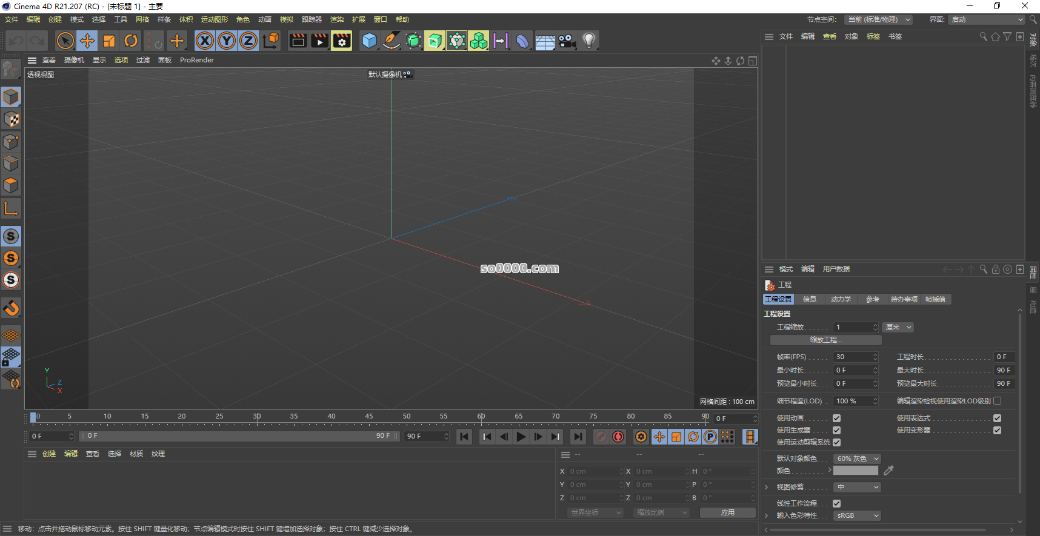Screen dimensions: 1040x536
Task: Open the 运动图形 menu
Action: (215, 19)
